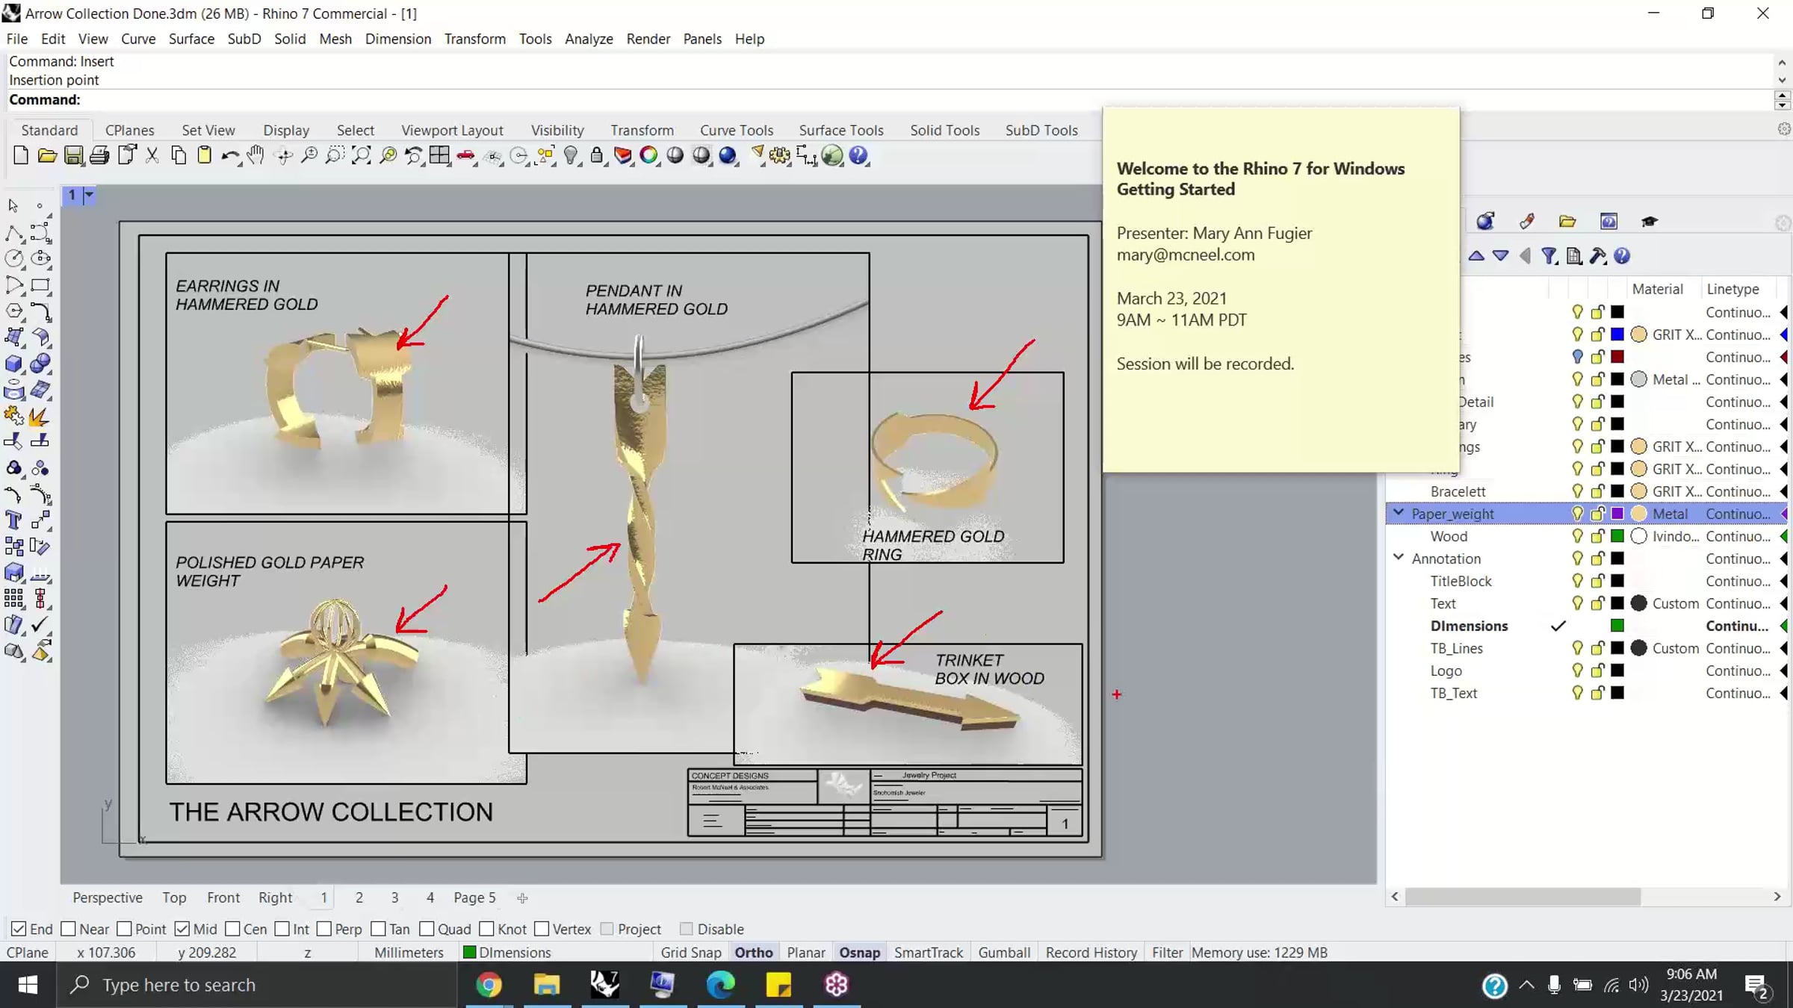Select the Undo arrow icon
Screen dimensions: 1793x1008
(x=229, y=155)
